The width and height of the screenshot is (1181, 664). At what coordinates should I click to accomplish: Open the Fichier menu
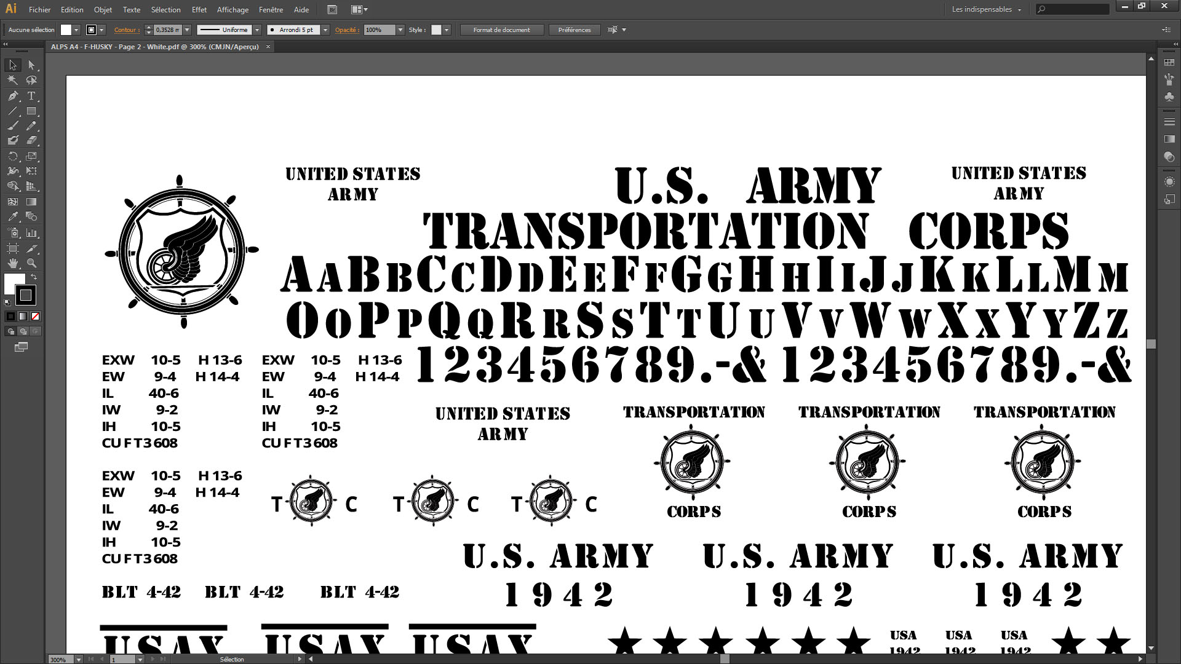point(40,10)
